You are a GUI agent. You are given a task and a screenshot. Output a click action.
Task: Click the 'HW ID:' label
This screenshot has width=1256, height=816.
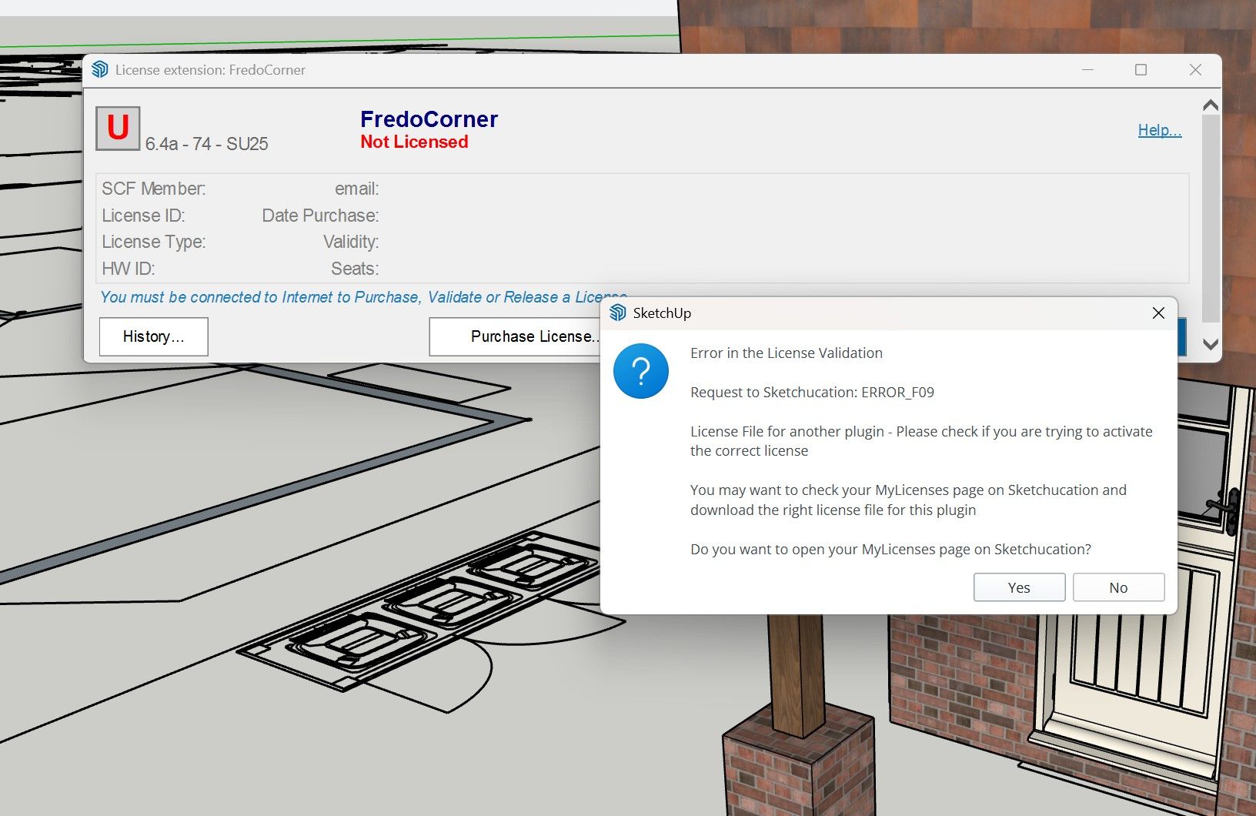pos(129,269)
